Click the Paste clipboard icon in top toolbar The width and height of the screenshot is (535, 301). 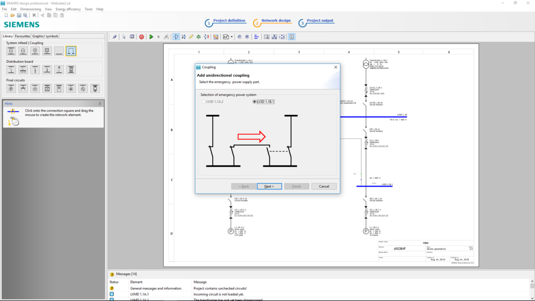[x=62, y=15]
